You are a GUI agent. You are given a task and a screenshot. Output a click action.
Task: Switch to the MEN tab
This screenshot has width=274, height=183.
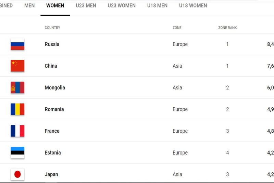(x=29, y=5)
